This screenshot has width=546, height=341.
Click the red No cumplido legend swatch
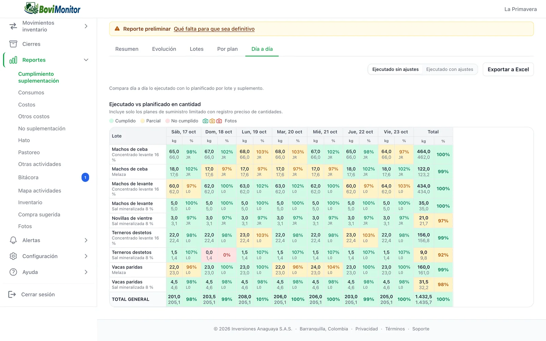pyautogui.click(x=168, y=121)
